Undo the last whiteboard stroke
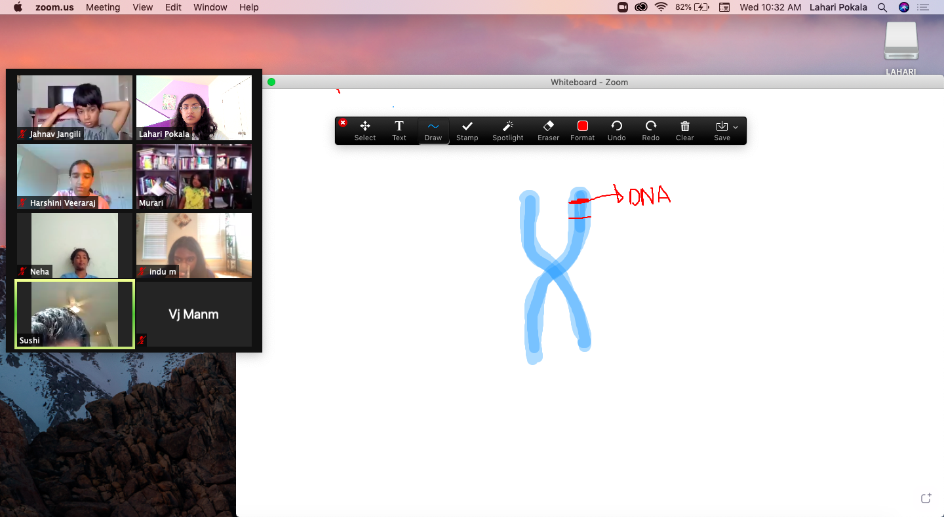Screen dimensions: 944x517 pyautogui.click(x=616, y=130)
